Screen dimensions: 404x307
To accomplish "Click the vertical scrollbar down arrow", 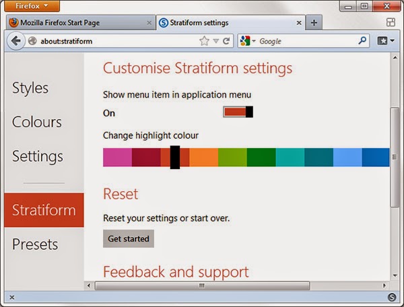I will click(395, 276).
